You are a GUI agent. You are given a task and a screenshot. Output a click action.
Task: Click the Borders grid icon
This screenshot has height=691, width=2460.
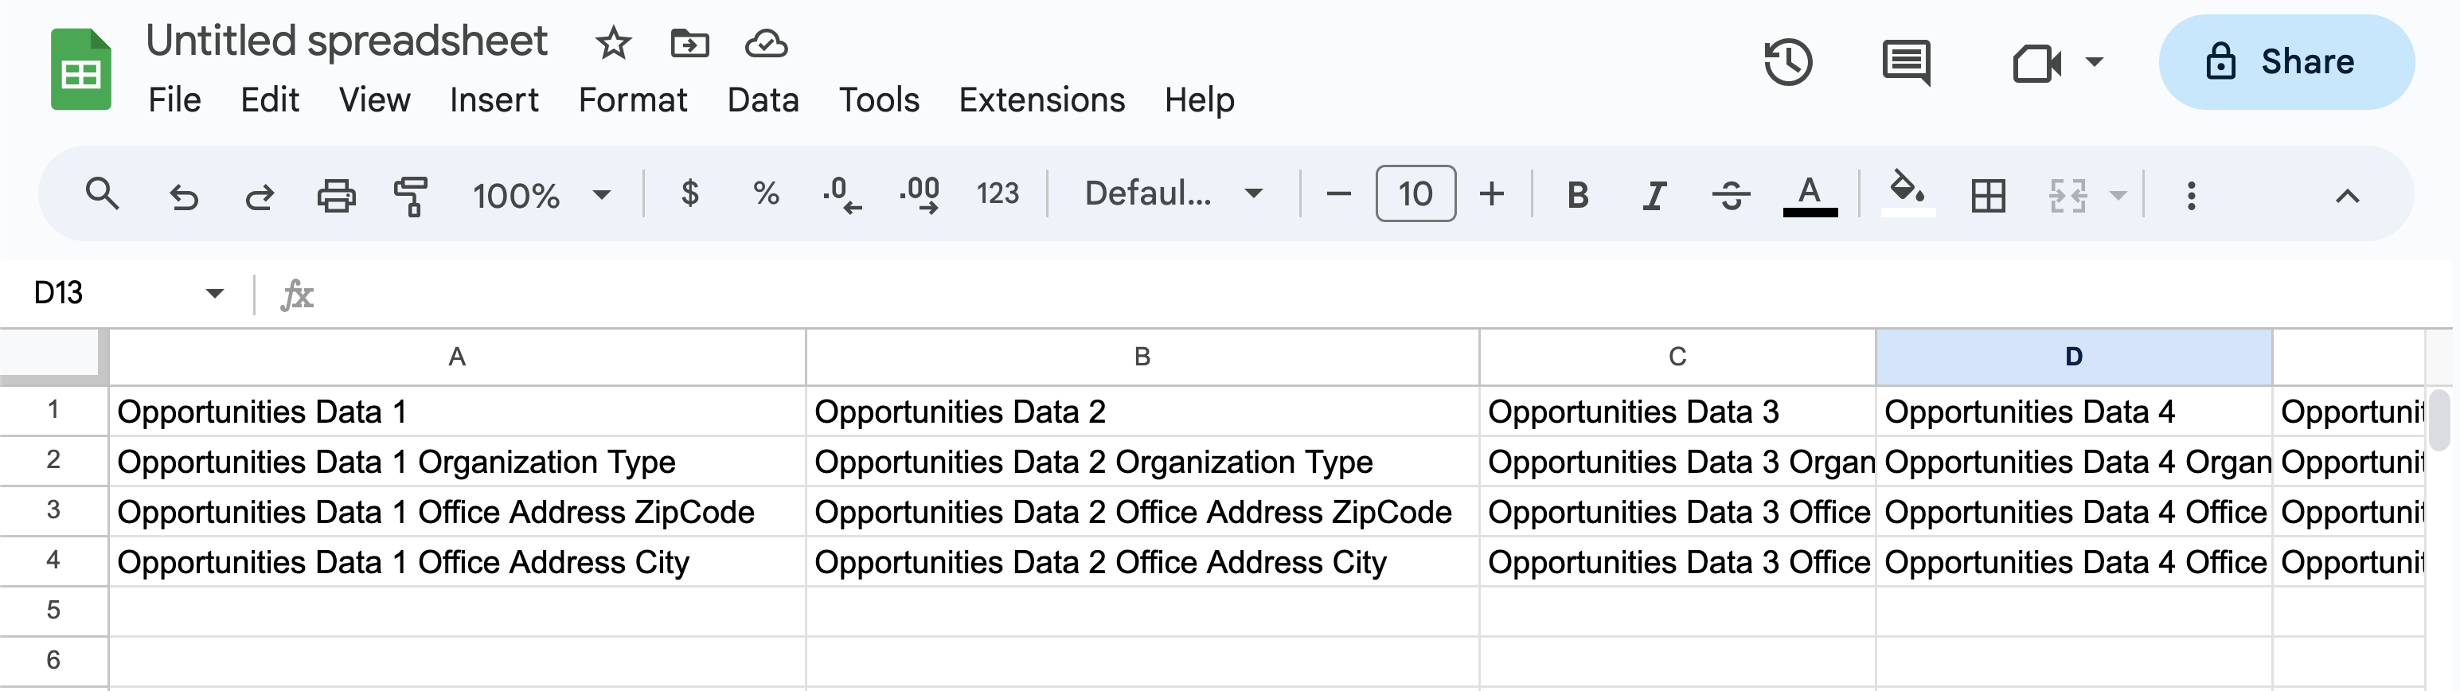1988,196
